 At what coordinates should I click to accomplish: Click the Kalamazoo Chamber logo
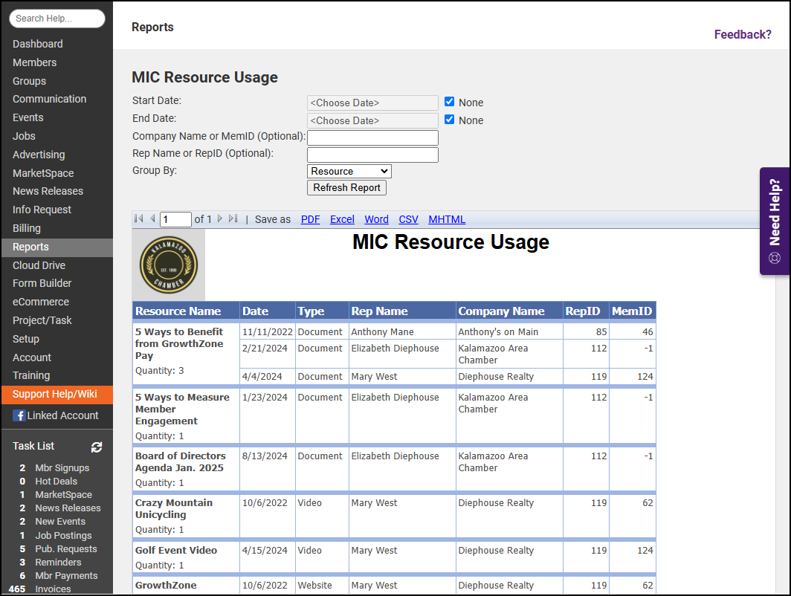point(168,265)
